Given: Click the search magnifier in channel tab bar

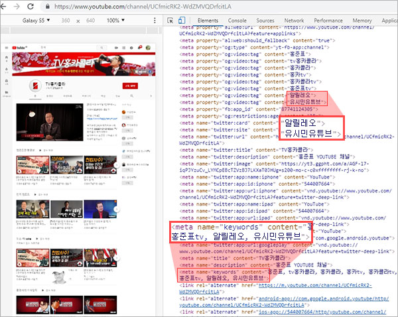Looking at the screenshot, I should click(132, 96).
